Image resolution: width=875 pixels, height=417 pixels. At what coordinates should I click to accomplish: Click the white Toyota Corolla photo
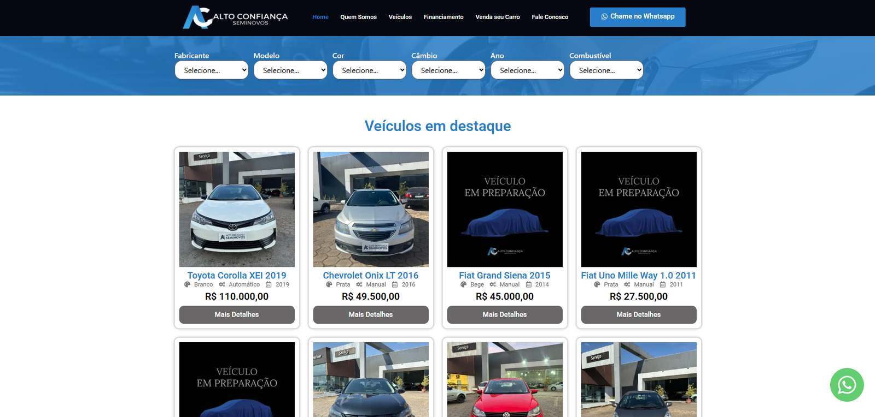pos(237,209)
